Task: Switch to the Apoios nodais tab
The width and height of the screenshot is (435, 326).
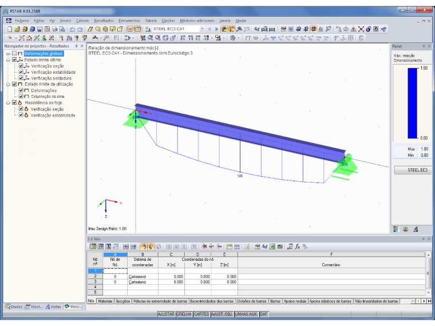Action: [295, 301]
